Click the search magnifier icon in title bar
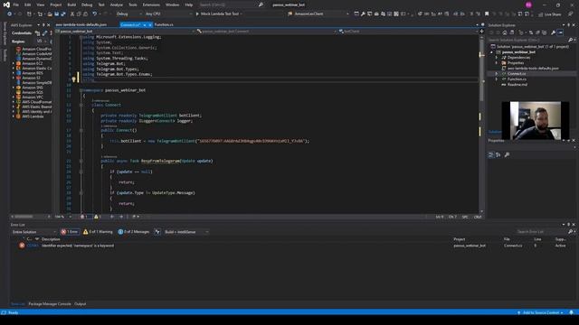 coord(261,5)
